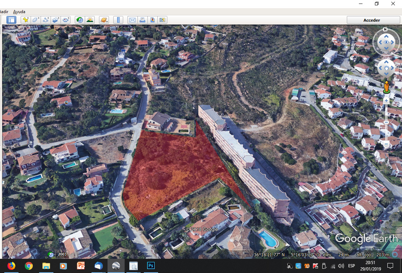This screenshot has width=402, height=273.
Task: Click the zoom slider handle
Action: point(386,122)
